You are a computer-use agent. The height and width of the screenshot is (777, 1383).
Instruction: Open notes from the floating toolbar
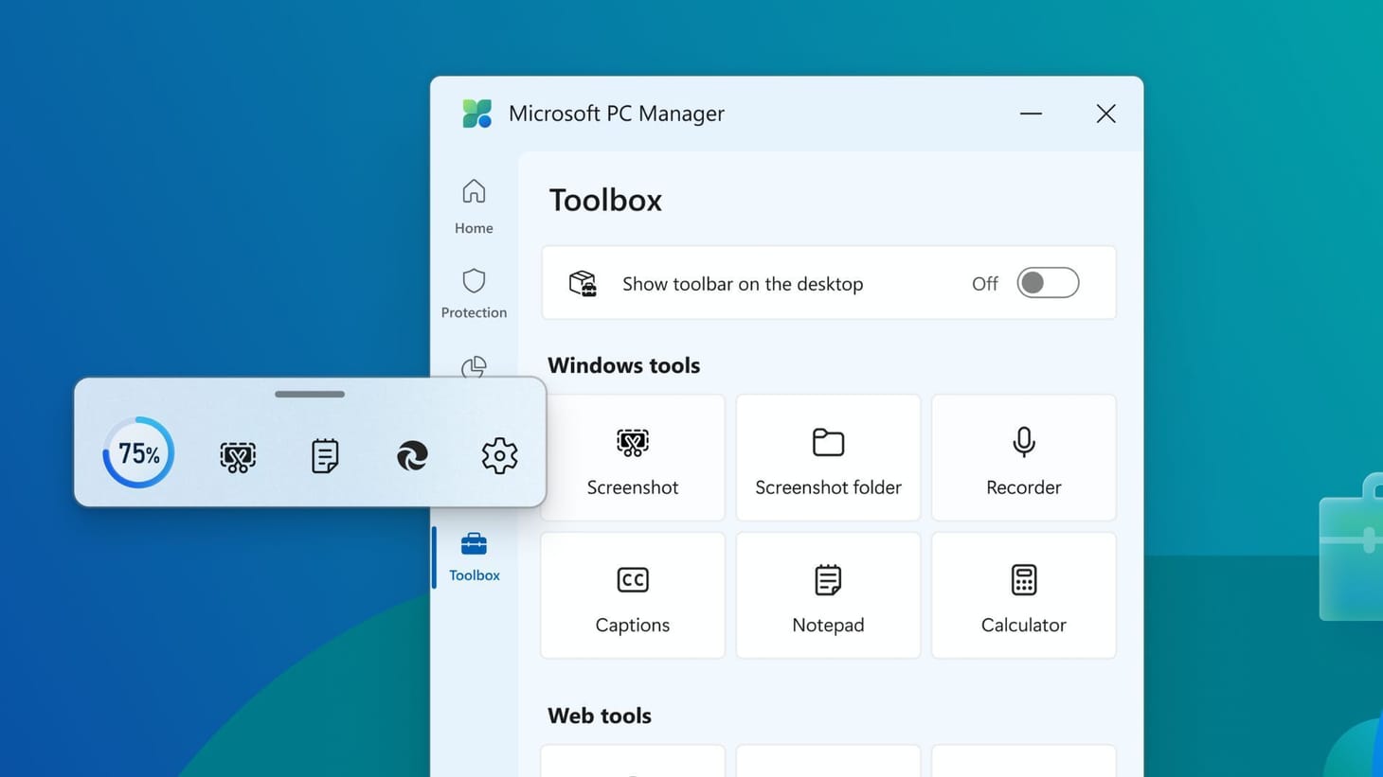coord(325,455)
